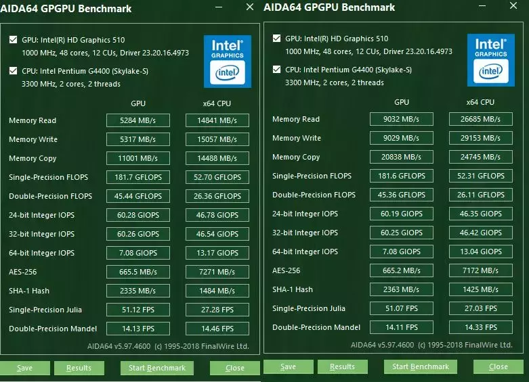Click the 46.78 GIOPS result box
The width and height of the screenshot is (529, 382).
(x=217, y=215)
